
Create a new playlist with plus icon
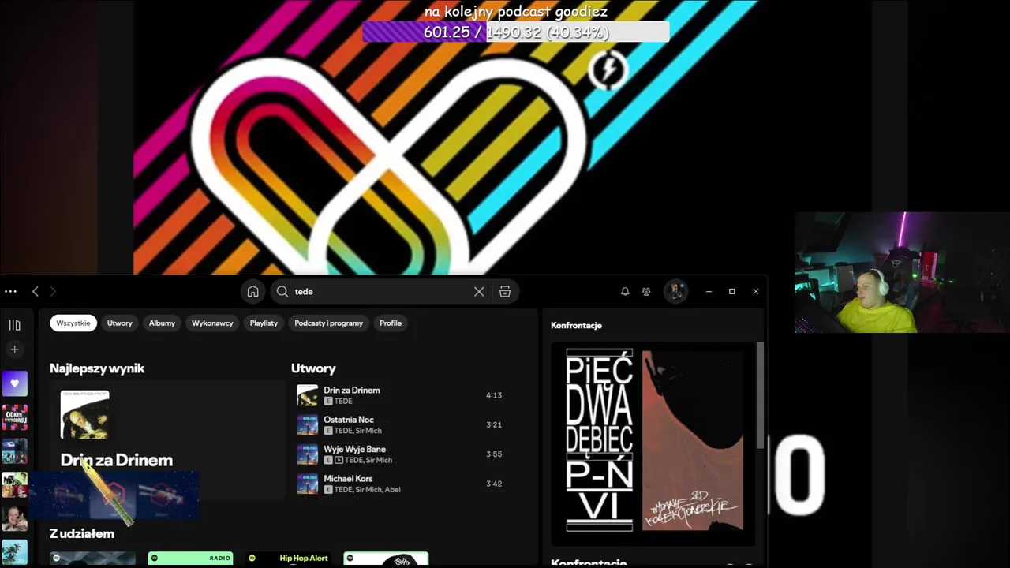pyautogui.click(x=14, y=349)
